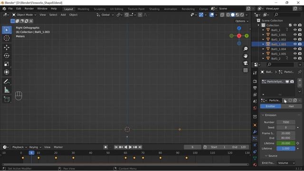Open the Render properties tab
This screenshot has width=304, height=171.
click(x=255, y=82)
